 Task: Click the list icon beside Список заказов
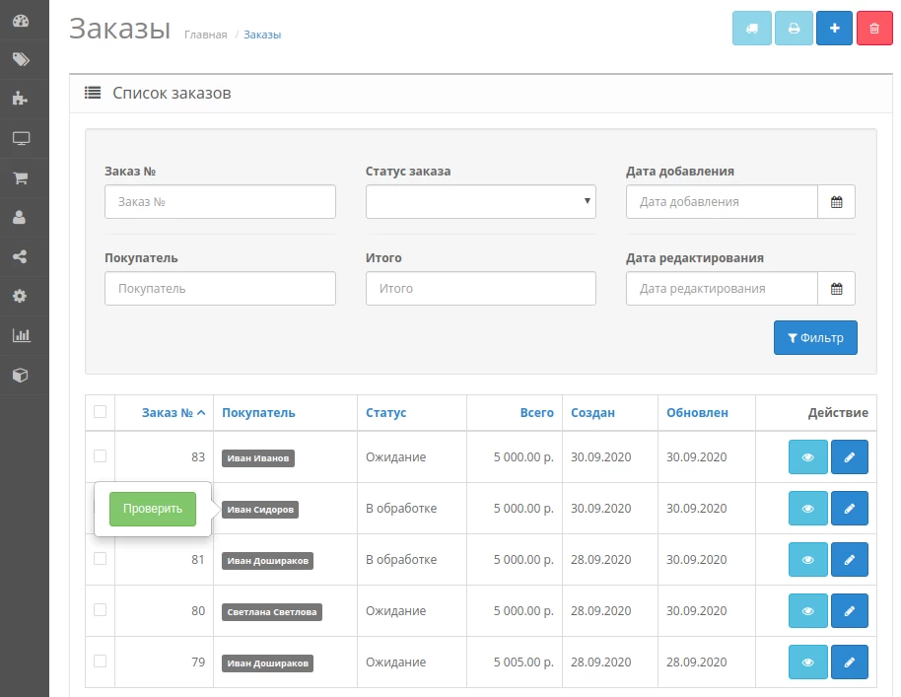[93, 93]
